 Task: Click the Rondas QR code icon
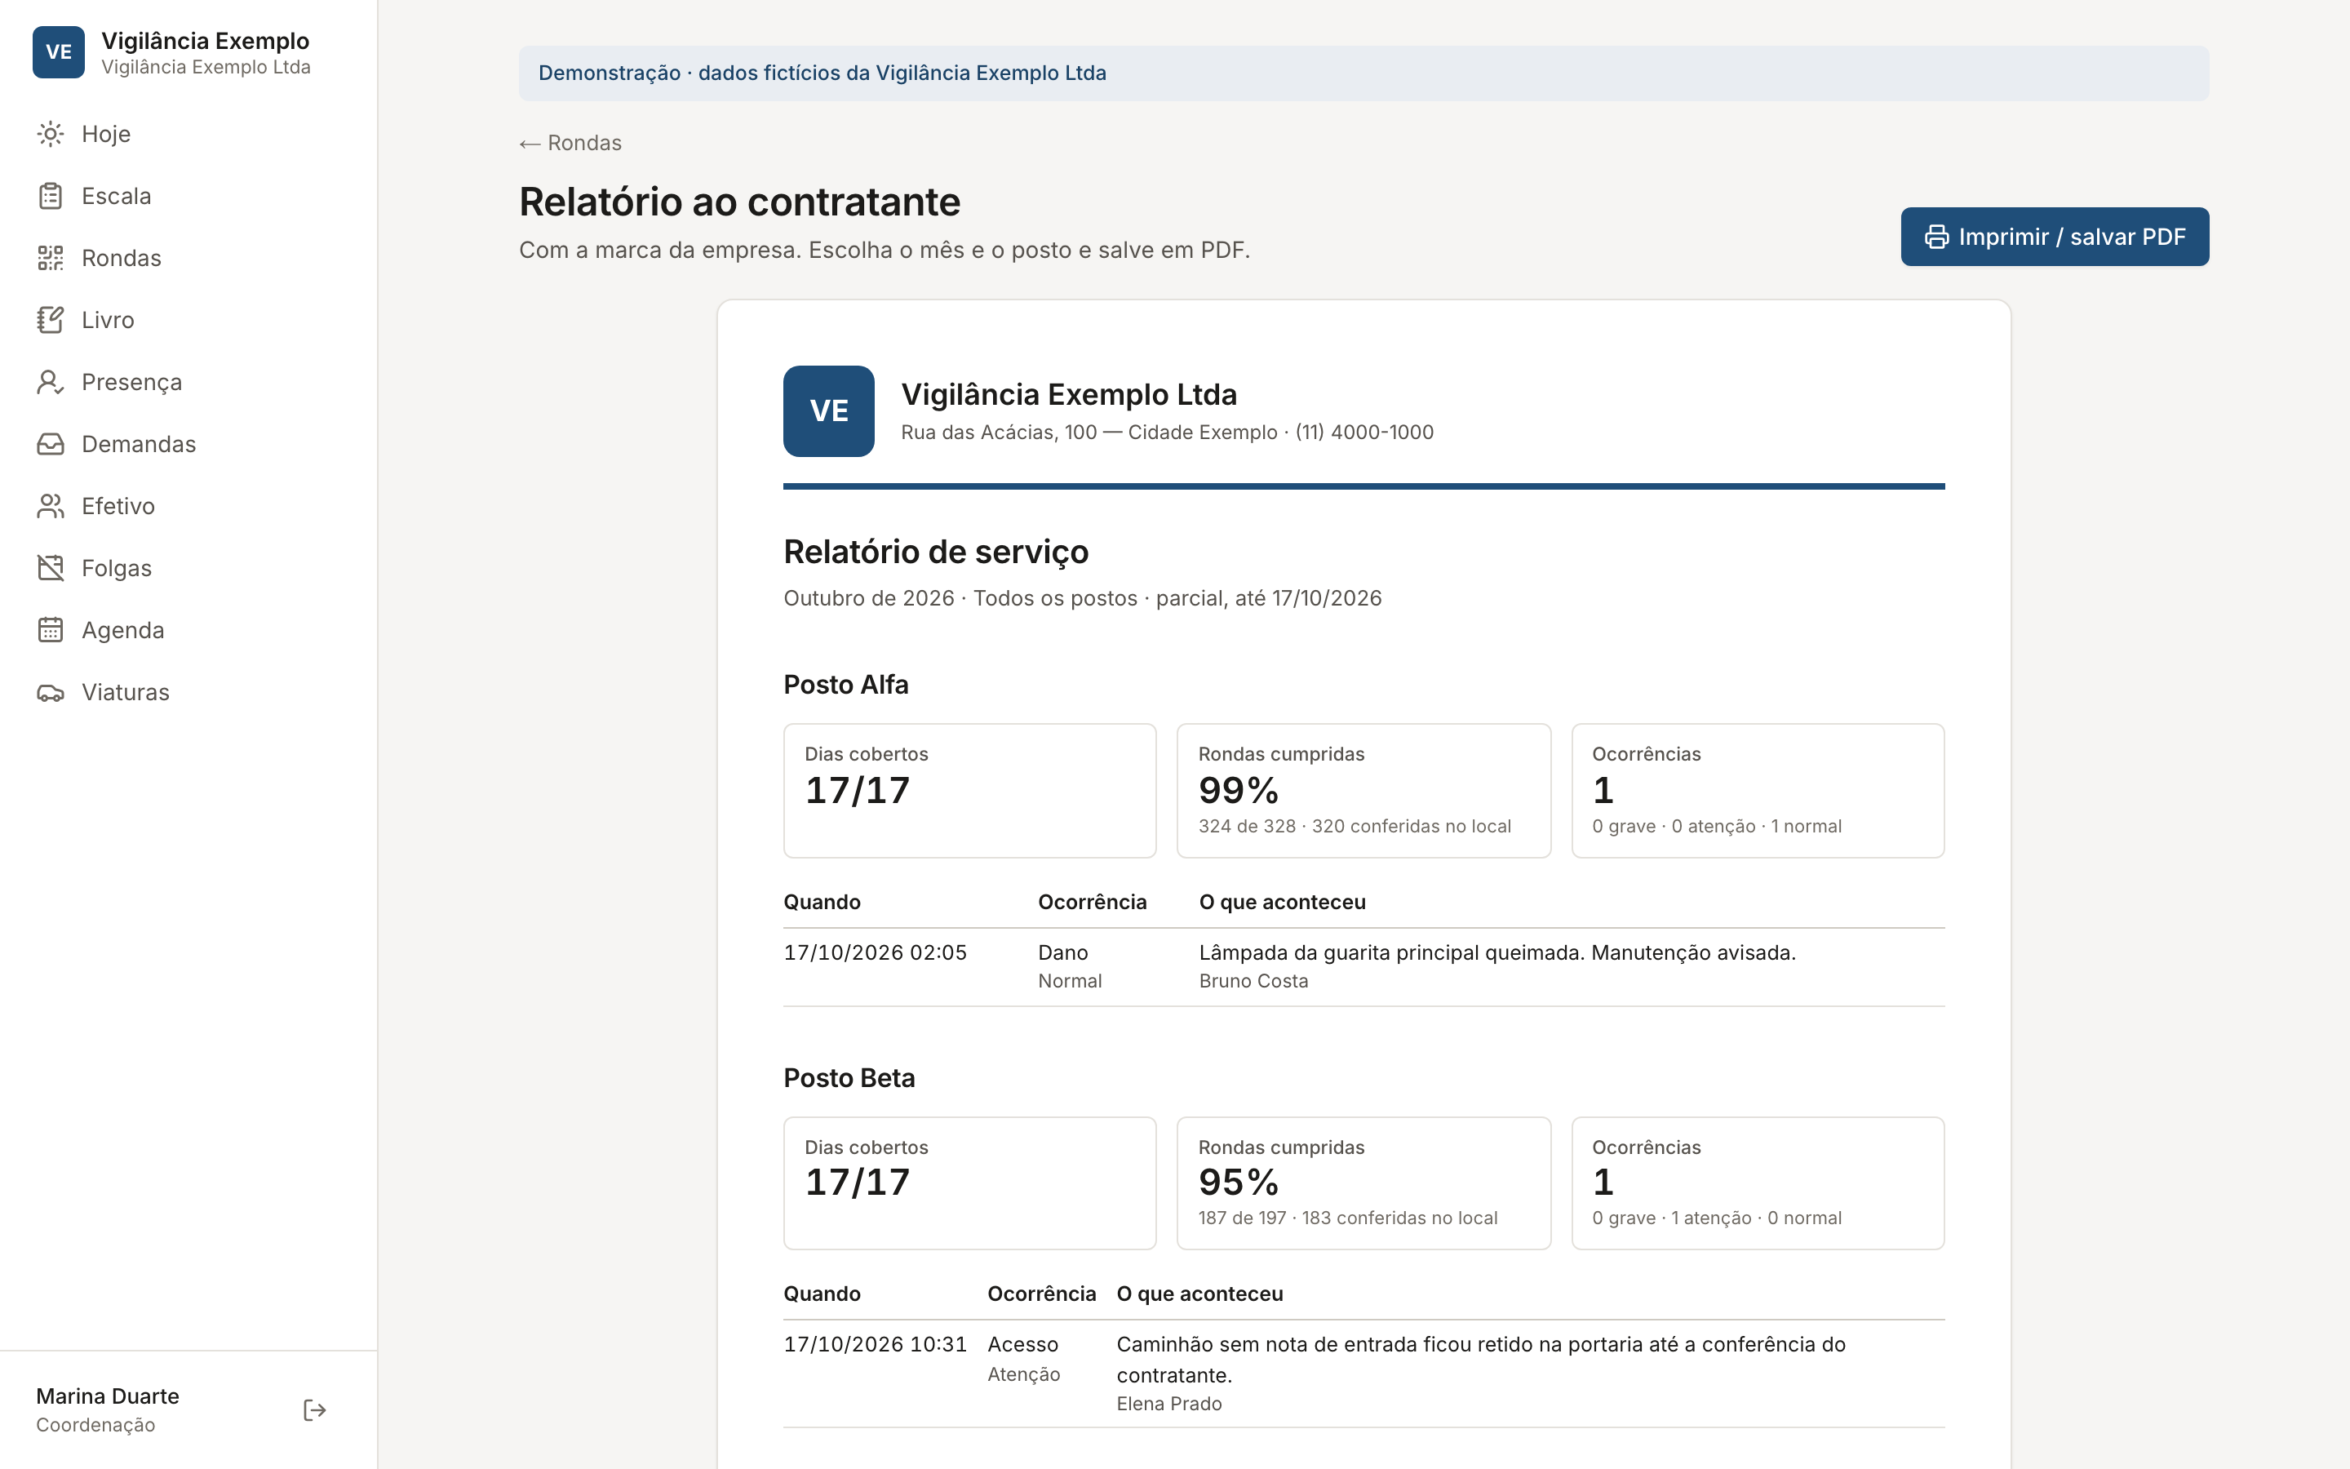click(51, 259)
